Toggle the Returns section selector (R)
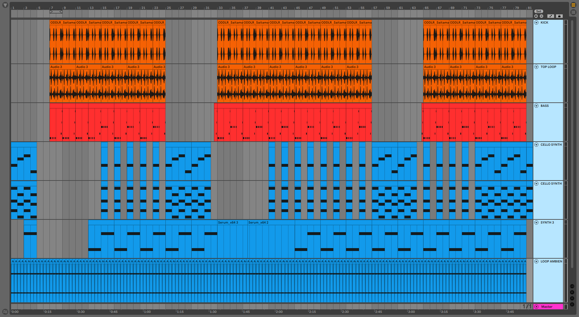This screenshot has height=317, width=579. 572,292
